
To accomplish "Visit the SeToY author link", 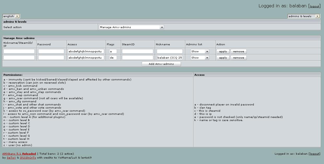I will (11, 157).
